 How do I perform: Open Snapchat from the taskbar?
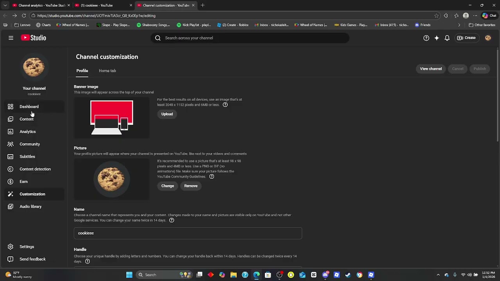(291, 275)
